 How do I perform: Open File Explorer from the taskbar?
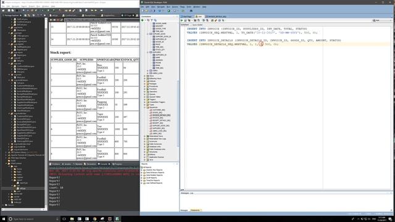[72, 219]
